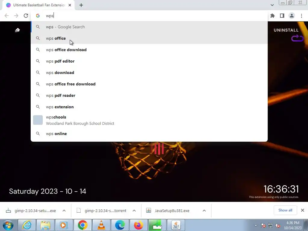Expand options for gimp setup exe download
The height and width of the screenshot is (231, 308).
click(x=64, y=211)
